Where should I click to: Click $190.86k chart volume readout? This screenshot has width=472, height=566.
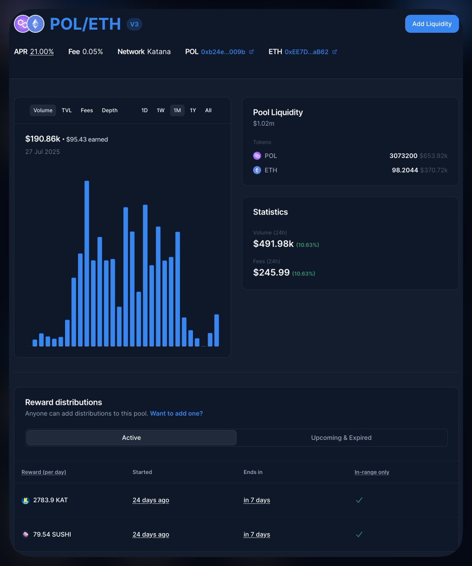tap(43, 139)
